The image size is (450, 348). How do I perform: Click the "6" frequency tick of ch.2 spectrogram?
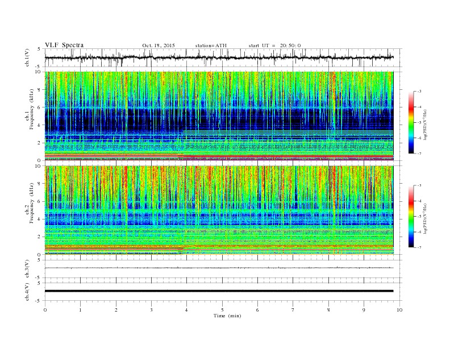[40, 201]
